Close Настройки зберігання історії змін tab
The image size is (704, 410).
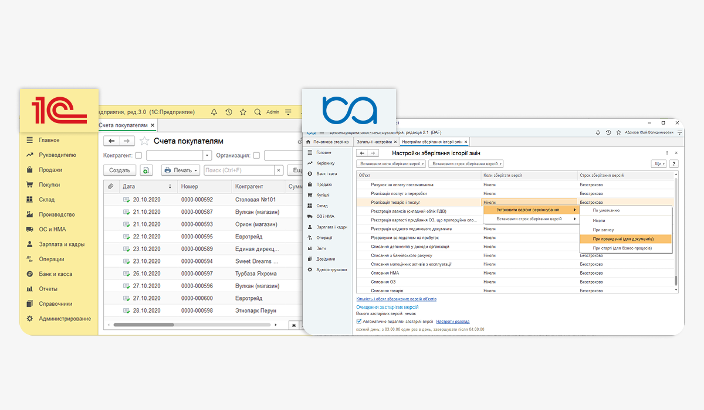tap(467, 142)
